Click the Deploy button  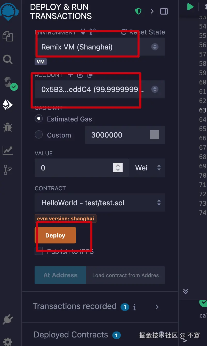[55, 235]
